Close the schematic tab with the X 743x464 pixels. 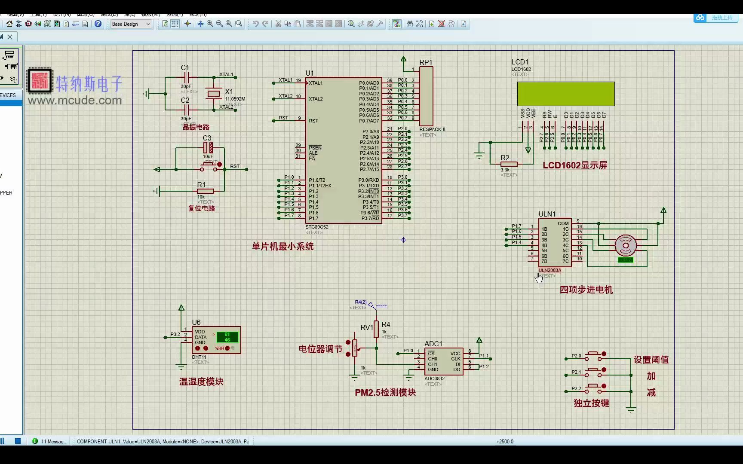[10, 37]
